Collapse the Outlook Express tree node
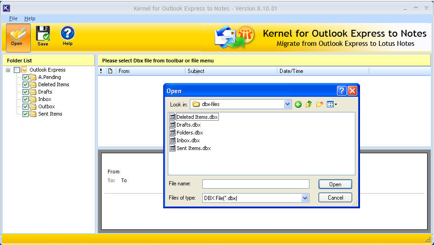The image size is (434, 245). (x=8, y=70)
